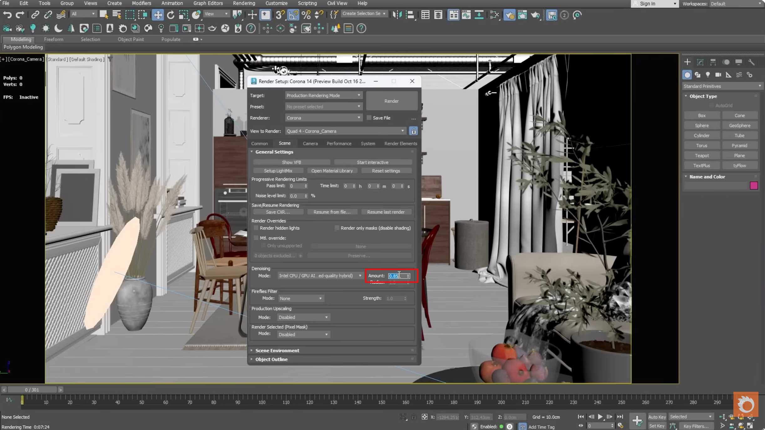Enable Render hidden lights checkbox
Viewport: 765px width, 430px height.
coord(256,228)
